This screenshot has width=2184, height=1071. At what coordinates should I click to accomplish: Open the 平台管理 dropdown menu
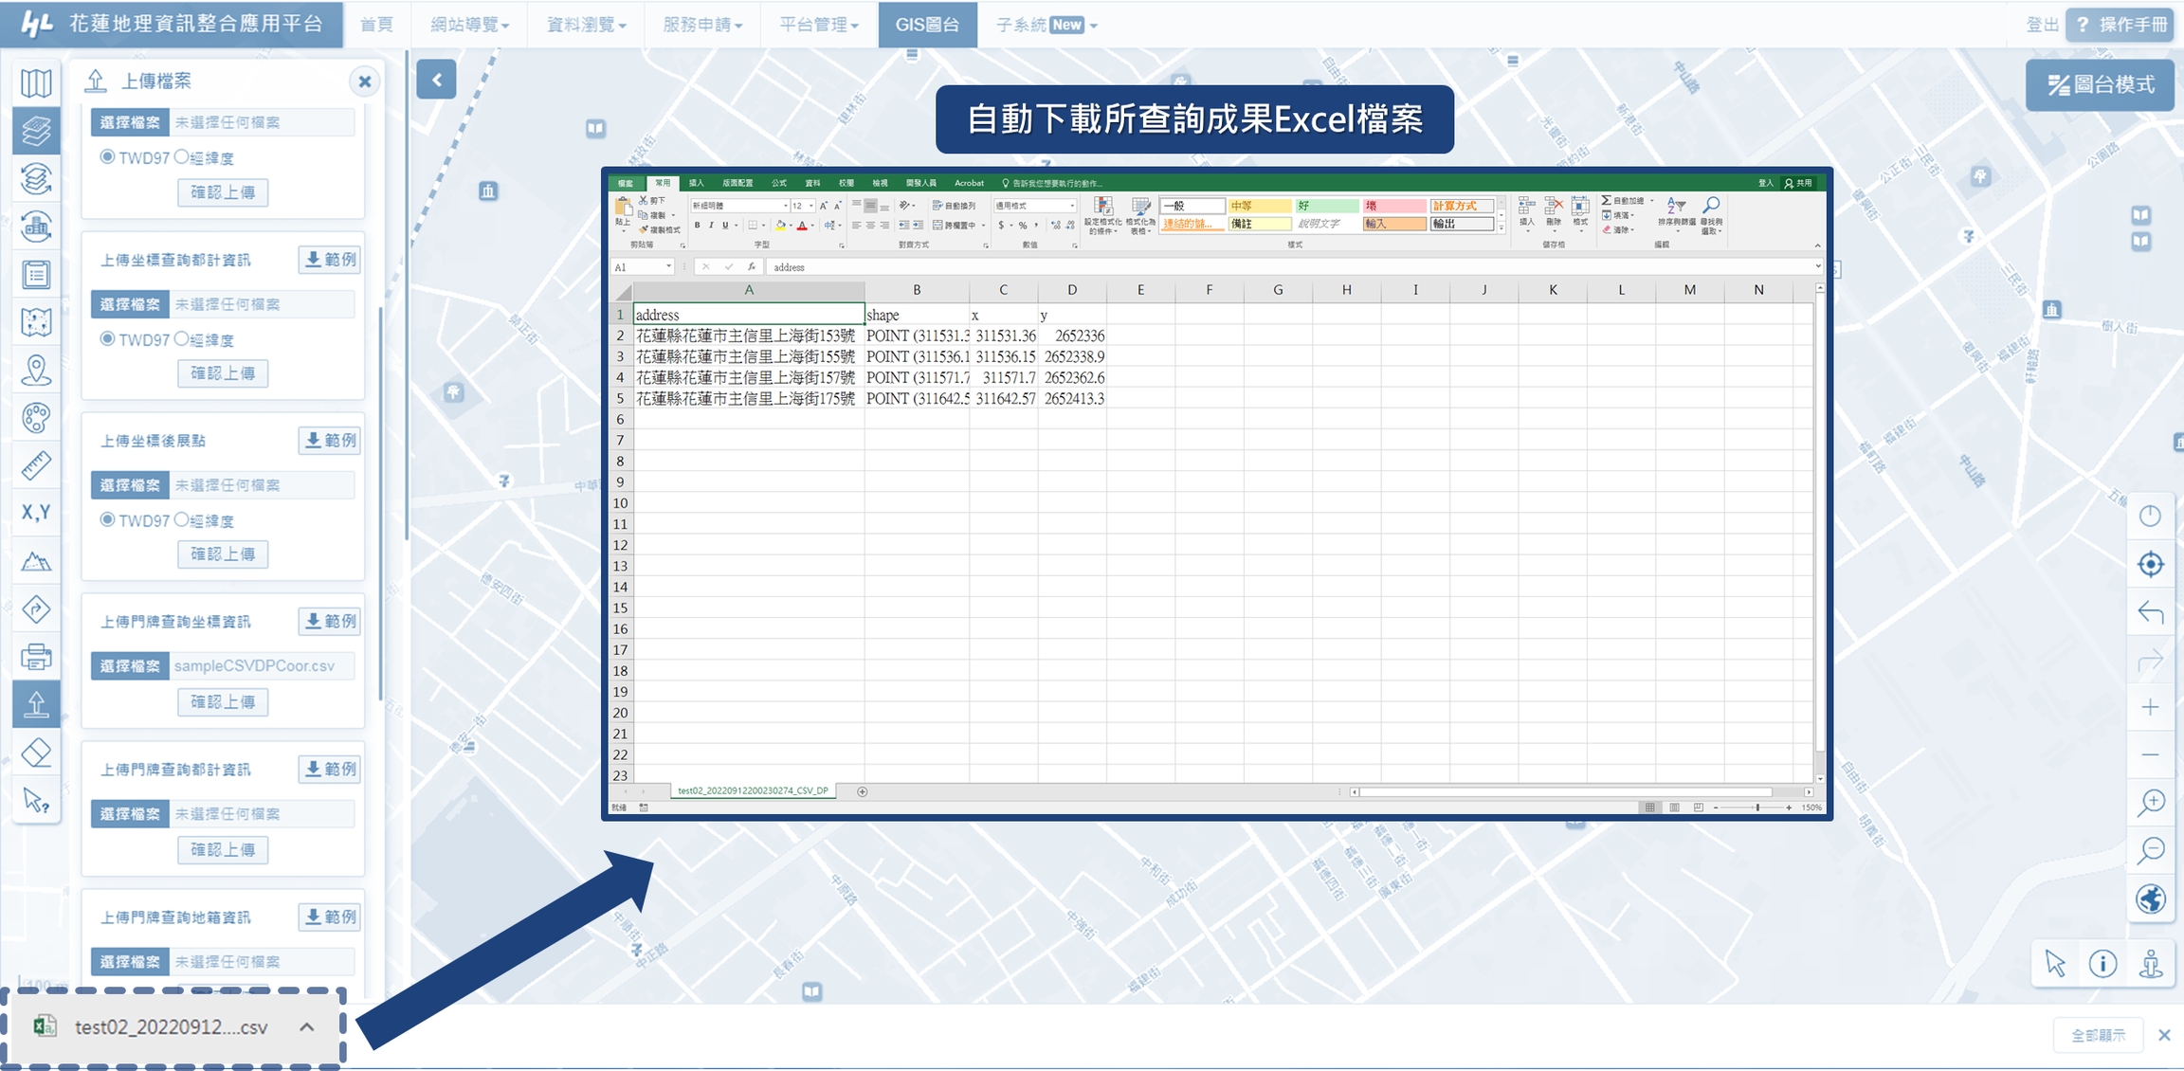tap(818, 25)
